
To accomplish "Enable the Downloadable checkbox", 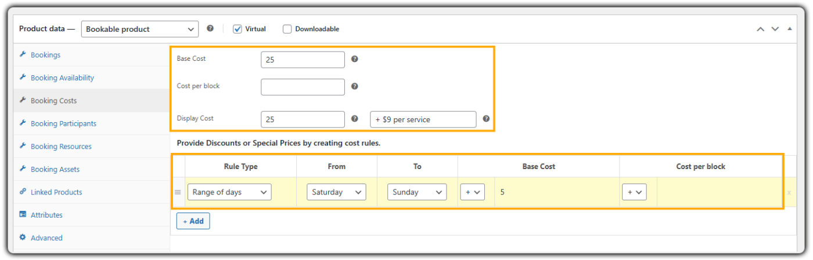I will [x=287, y=29].
